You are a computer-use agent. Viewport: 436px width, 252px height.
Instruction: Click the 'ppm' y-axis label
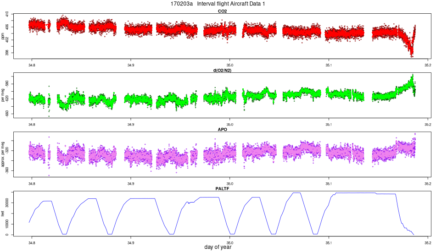[2, 36]
